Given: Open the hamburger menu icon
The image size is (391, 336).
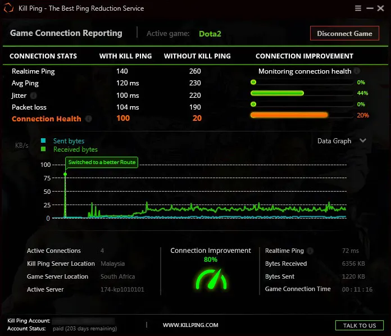Looking at the screenshot, I should (358, 8).
